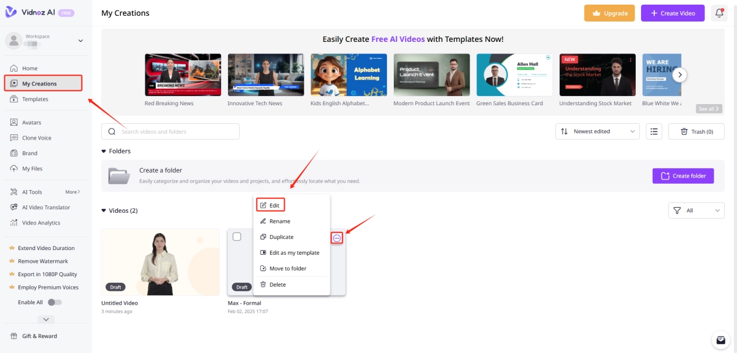This screenshot has width=737, height=353.
Task: Click the Create folder button
Action: [683, 176]
